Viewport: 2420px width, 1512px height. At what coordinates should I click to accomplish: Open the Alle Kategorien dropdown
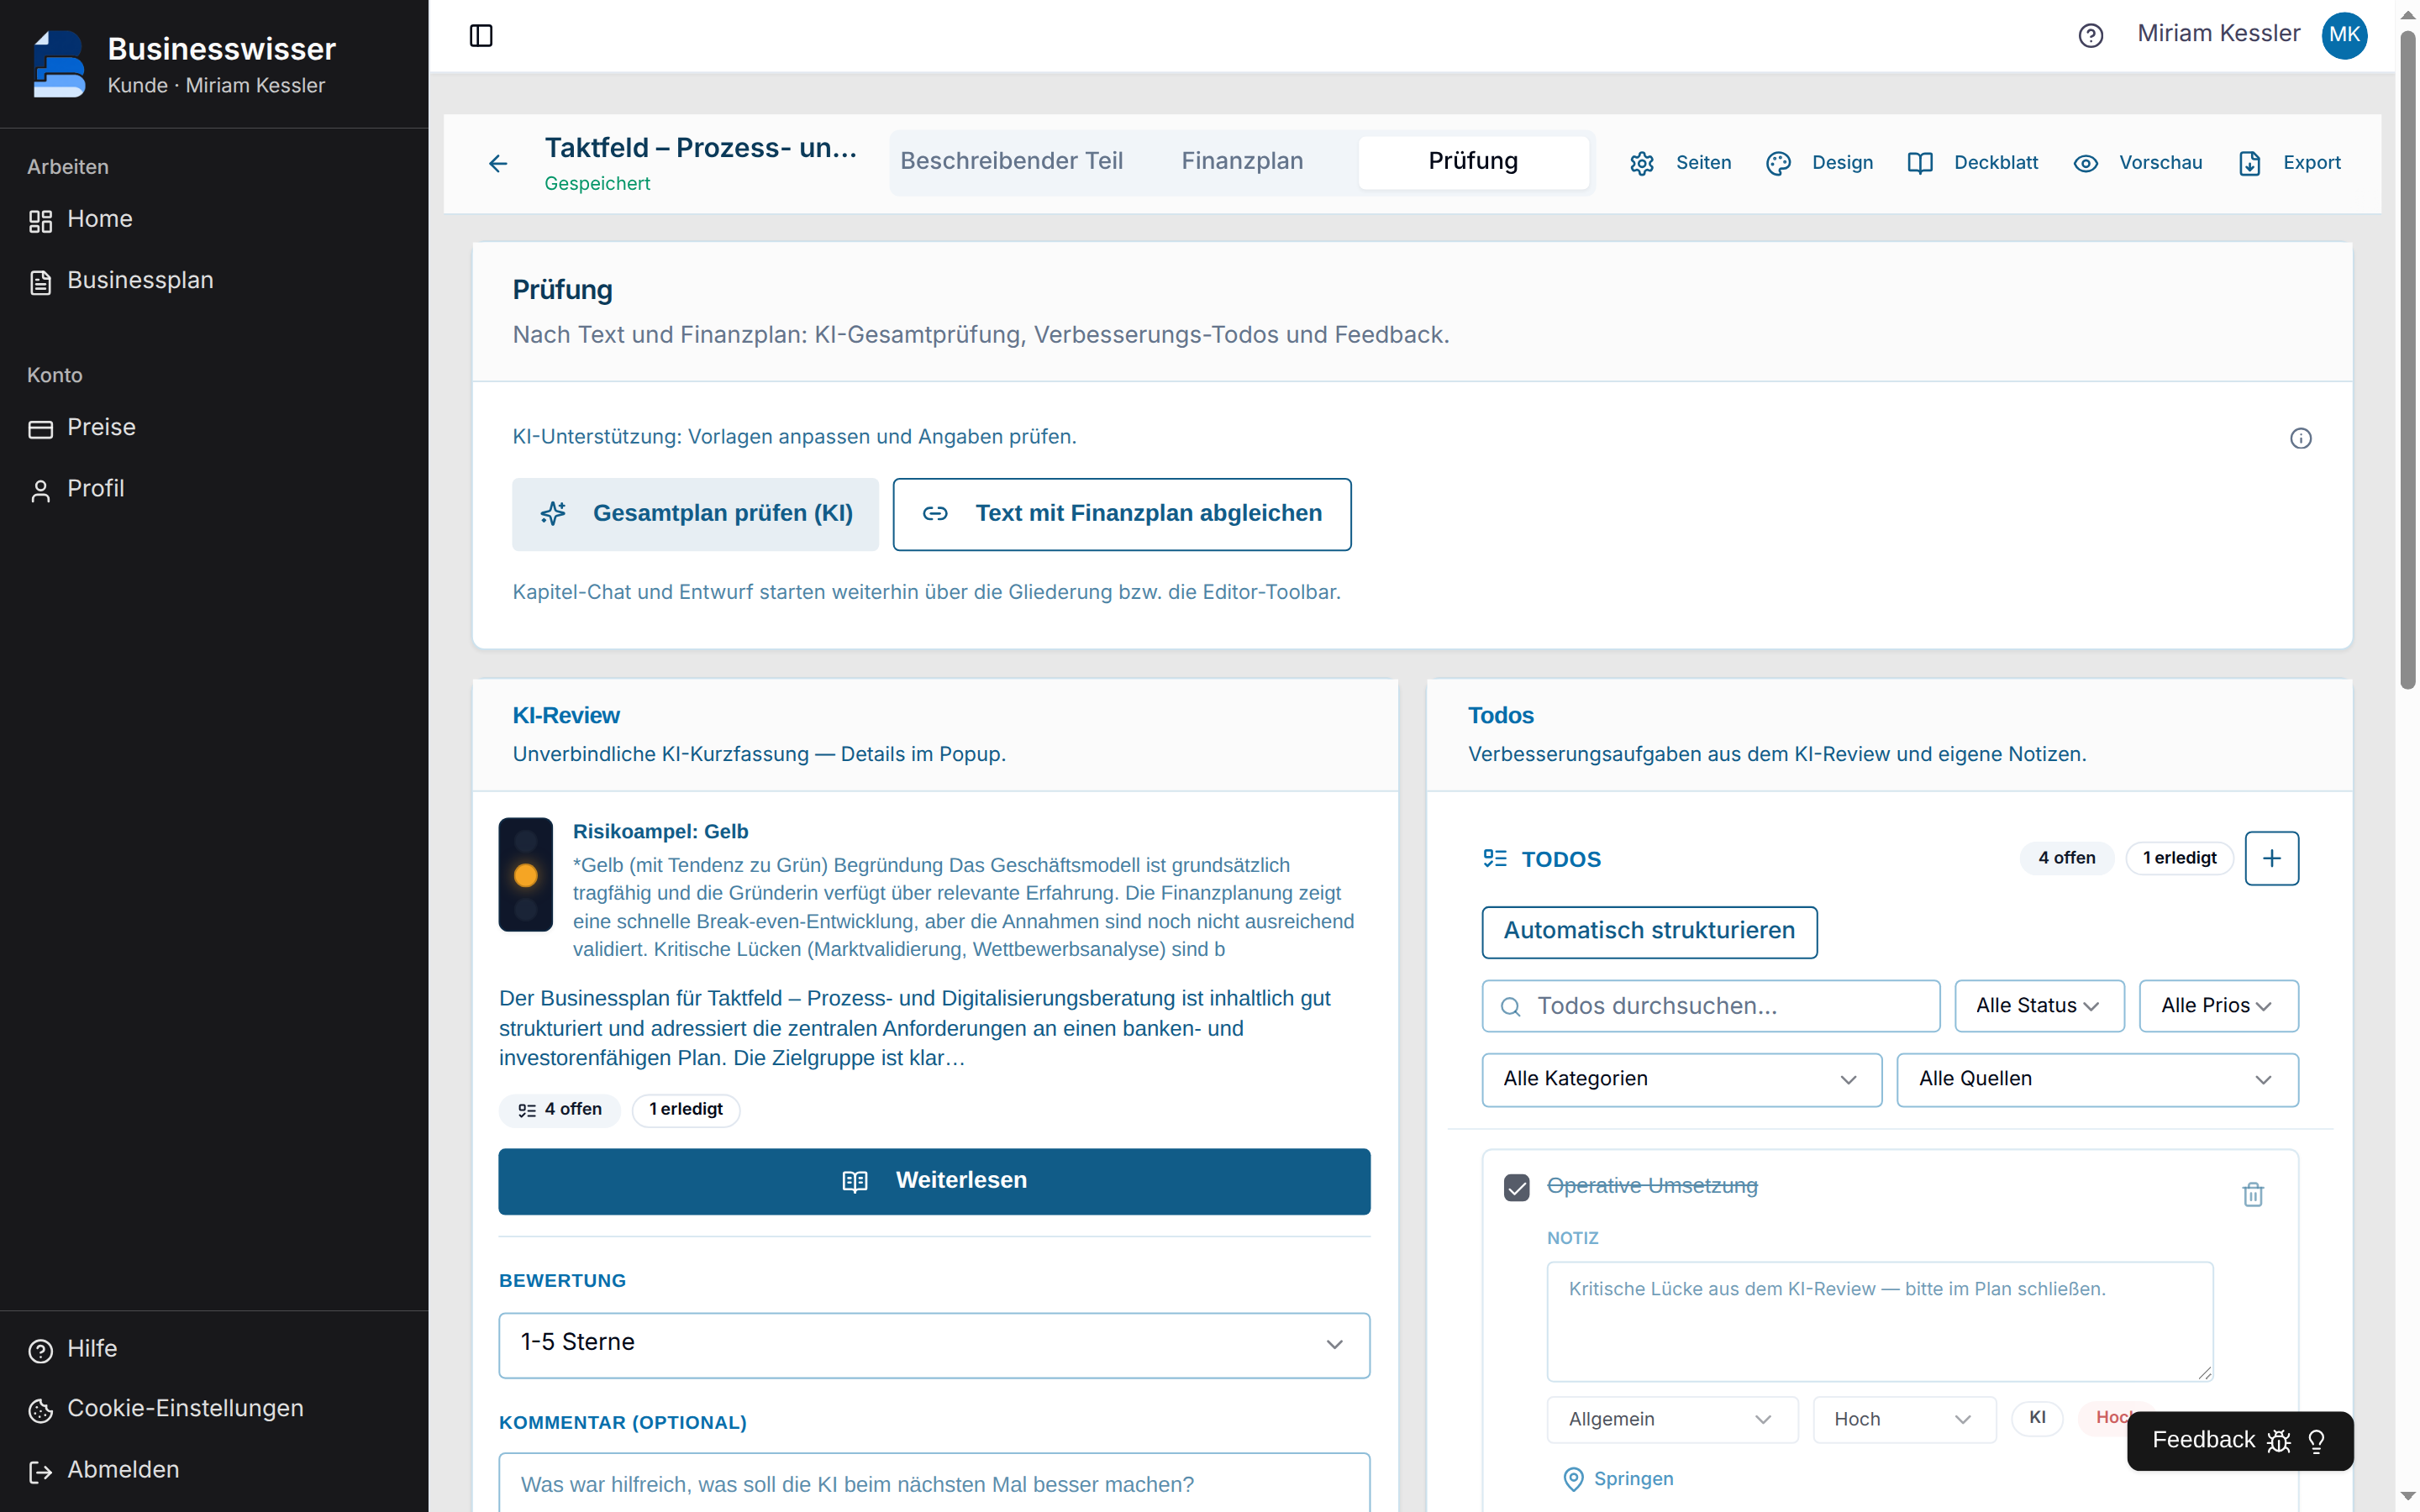[1681, 1080]
